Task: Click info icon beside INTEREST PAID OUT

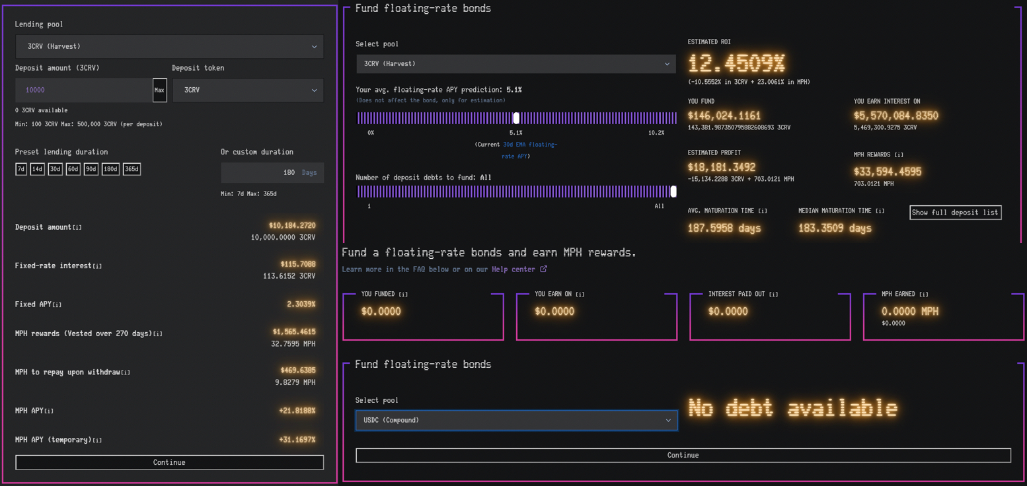Action: click(773, 295)
